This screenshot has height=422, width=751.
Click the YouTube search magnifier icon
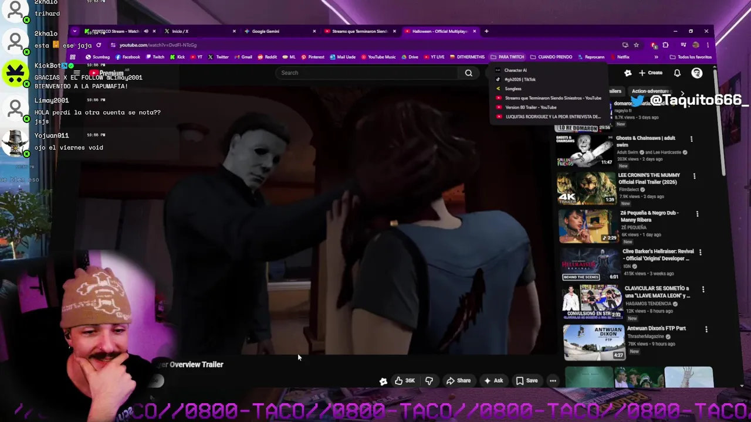click(468, 73)
